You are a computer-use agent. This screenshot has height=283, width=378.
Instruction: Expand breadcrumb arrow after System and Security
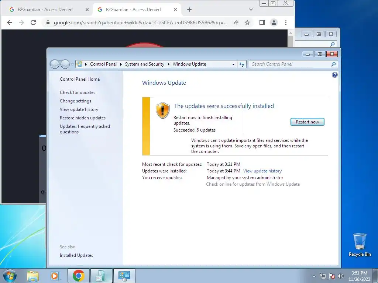(x=168, y=64)
